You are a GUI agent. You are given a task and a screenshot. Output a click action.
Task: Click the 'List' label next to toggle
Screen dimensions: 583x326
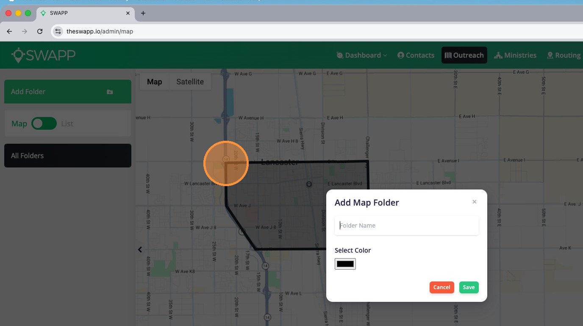point(67,124)
